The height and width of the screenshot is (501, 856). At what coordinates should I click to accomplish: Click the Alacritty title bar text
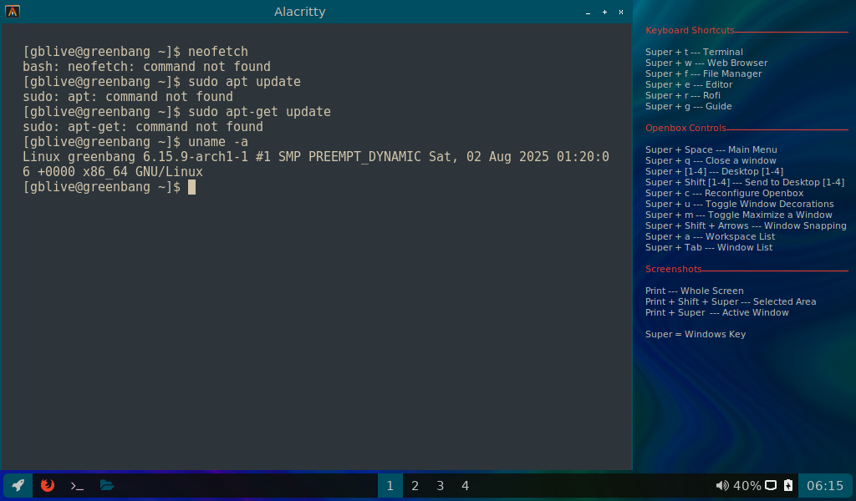pyautogui.click(x=300, y=12)
